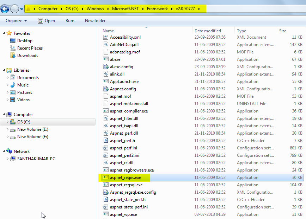Screen dimensions: 306x219
Task: Select the aspnet_regsql.exe file name
Action: pos(126,185)
